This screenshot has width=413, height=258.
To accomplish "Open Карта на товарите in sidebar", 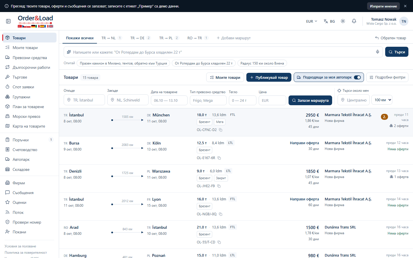I will [x=29, y=126].
